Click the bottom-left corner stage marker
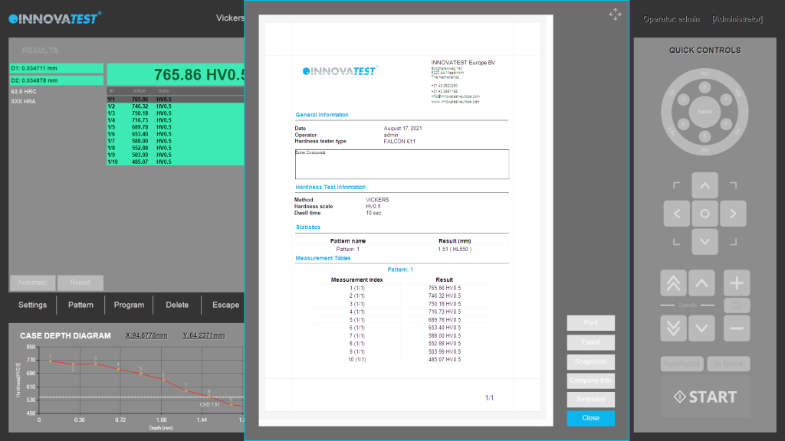This screenshot has height=441, width=785. tap(676, 242)
